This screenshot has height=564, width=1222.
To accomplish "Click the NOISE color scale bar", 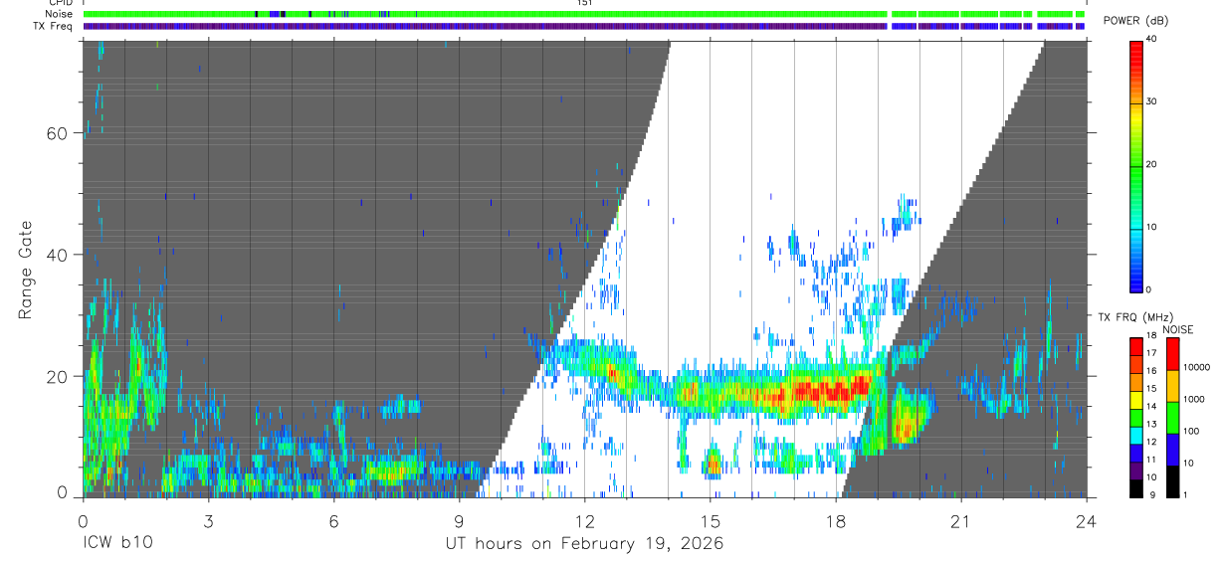I will click(1173, 417).
